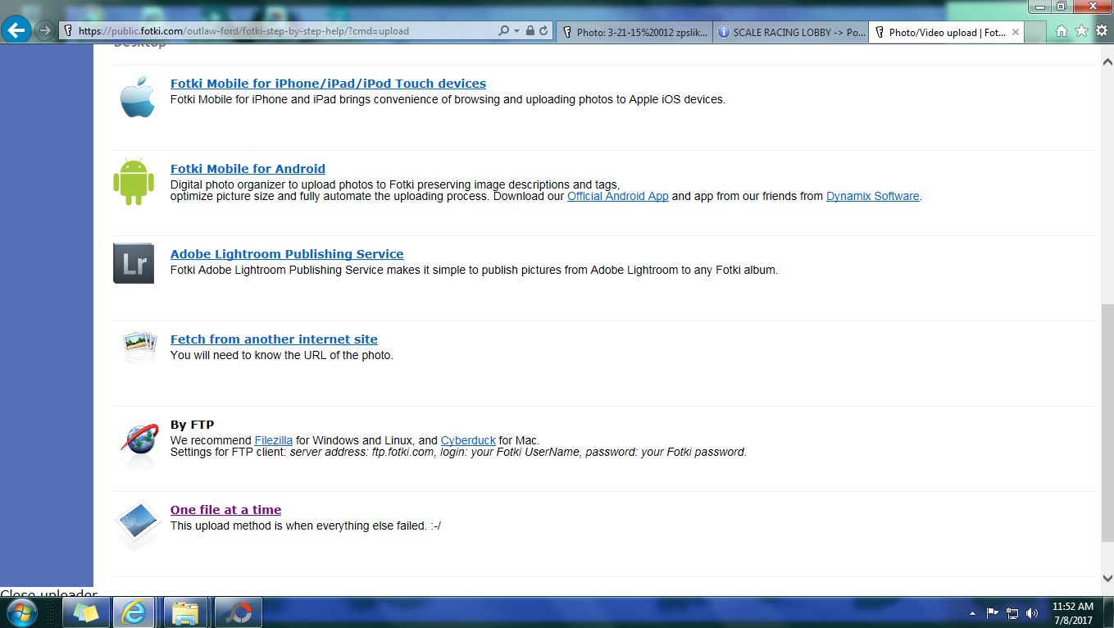Viewport: 1114px width, 628px height.
Task: Click the photo stack fetch icon
Action: [x=139, y=347]
